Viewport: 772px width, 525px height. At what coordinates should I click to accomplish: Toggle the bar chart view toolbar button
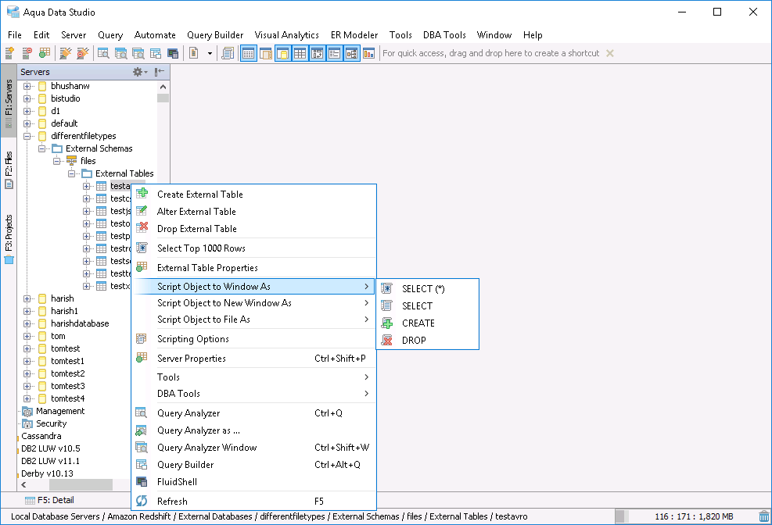coord(368,53)
